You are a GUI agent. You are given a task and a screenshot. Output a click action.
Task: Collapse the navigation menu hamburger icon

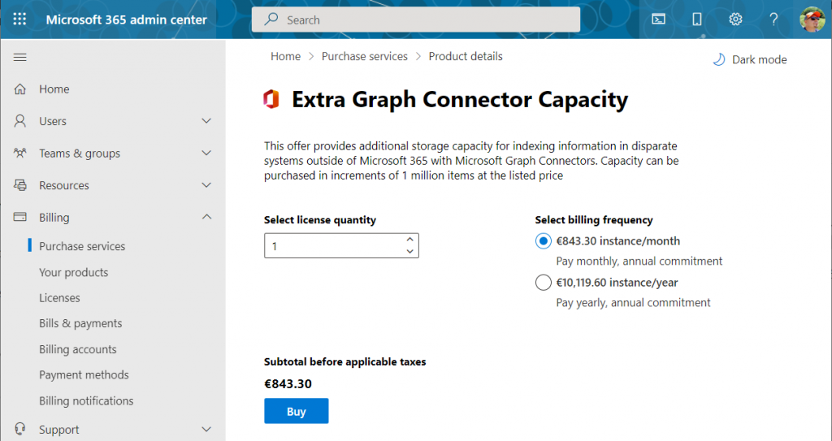click(20, 58)
